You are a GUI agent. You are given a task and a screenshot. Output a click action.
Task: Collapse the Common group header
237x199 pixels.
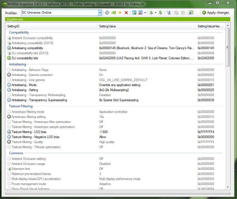click(x=16, y=153)
